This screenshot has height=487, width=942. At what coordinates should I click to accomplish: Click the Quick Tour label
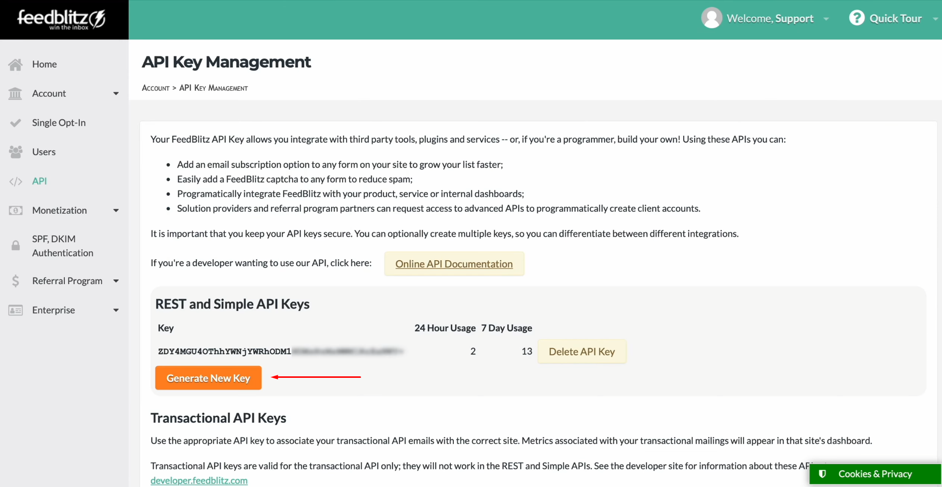coord(895,18)
